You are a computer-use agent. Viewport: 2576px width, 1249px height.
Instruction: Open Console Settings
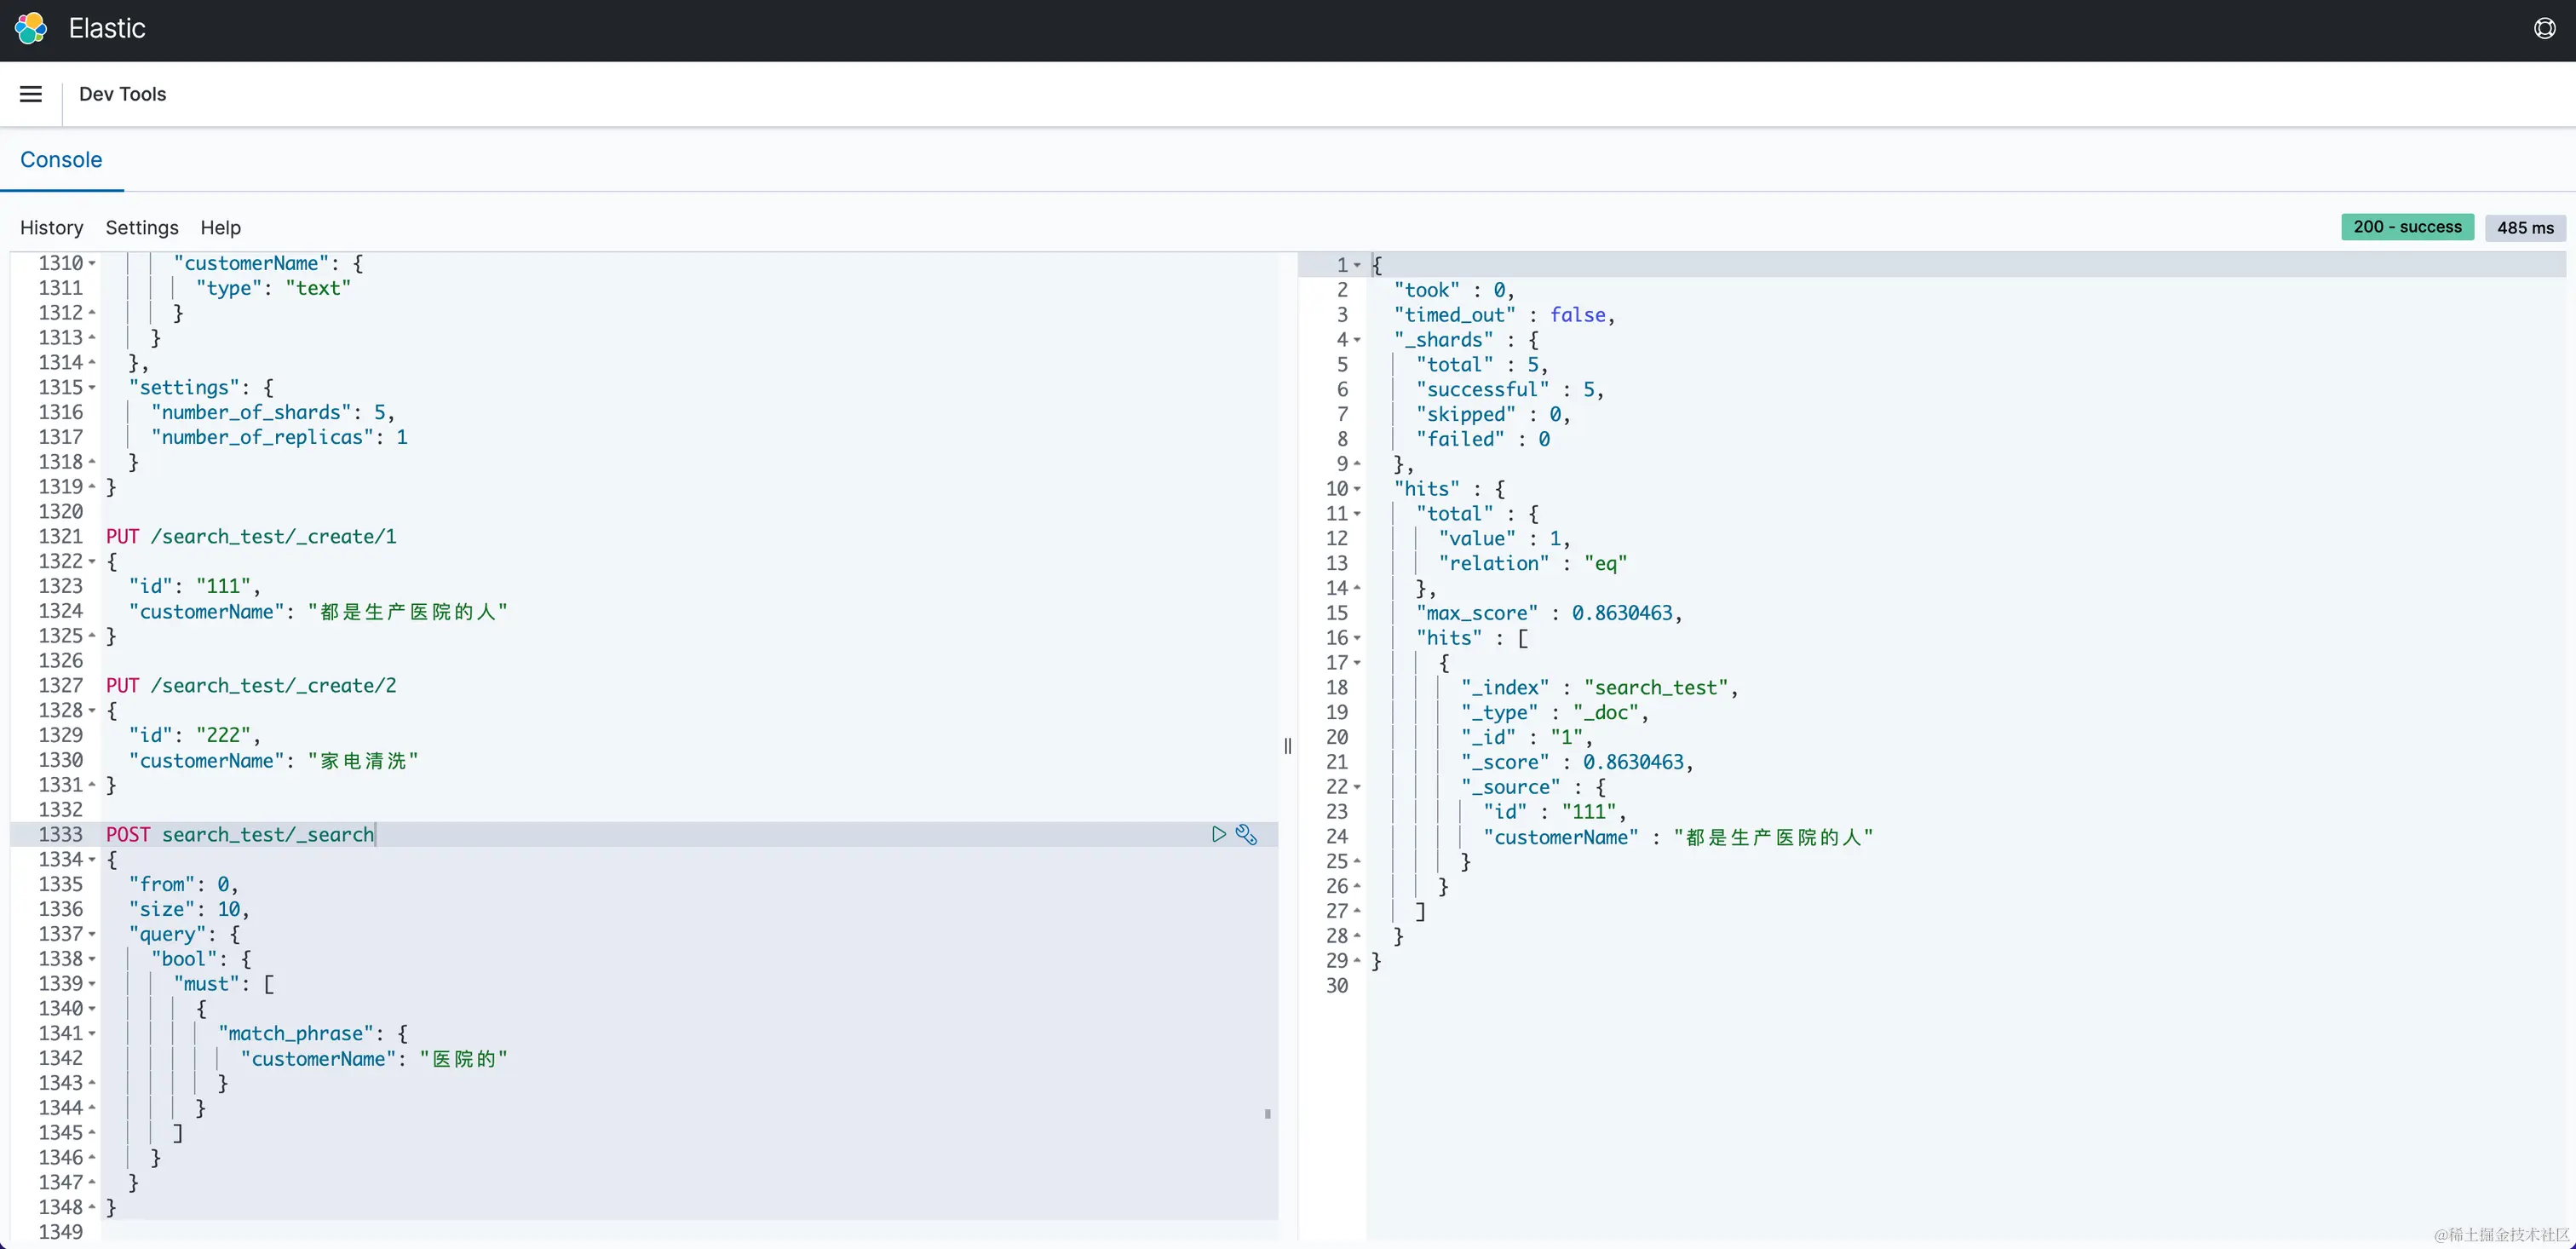[142, 227]
